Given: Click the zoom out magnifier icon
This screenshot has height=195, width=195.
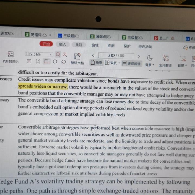Looking at the screenshot, I should pos(58,54).
